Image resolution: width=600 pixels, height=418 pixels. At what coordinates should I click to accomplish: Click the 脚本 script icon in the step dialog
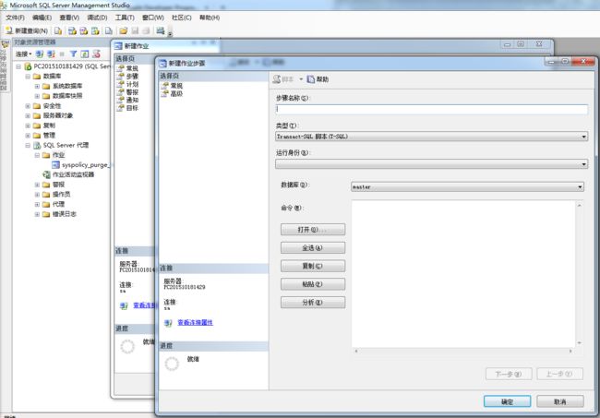[277, 79]
